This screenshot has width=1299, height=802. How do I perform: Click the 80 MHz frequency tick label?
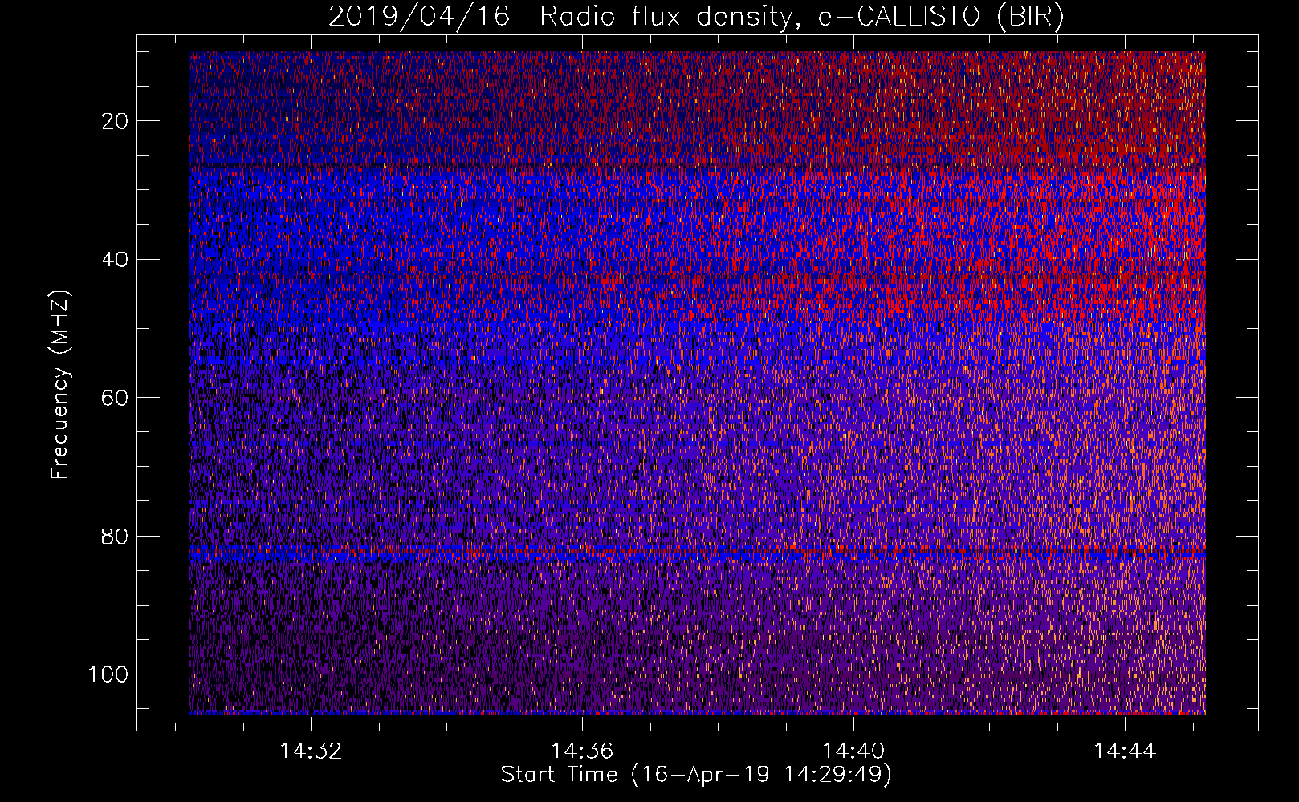tap(116, 537)
